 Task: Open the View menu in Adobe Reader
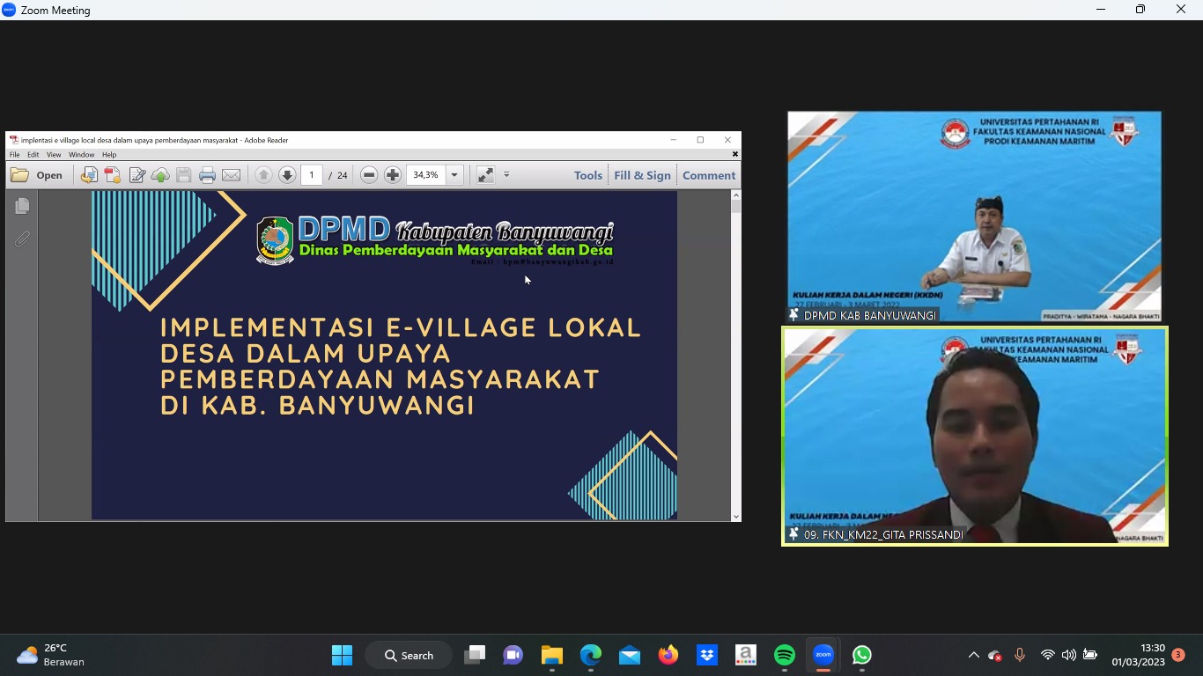(x=54, y=155)
